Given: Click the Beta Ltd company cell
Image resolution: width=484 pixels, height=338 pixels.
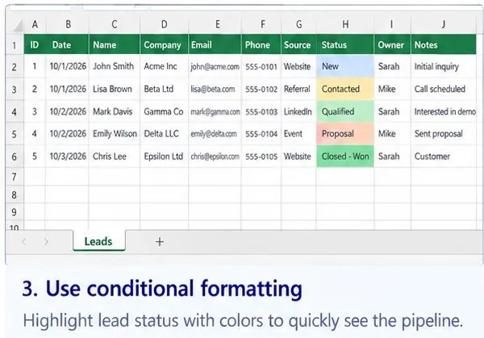Looking at the screenshot, I should (165, 89).
